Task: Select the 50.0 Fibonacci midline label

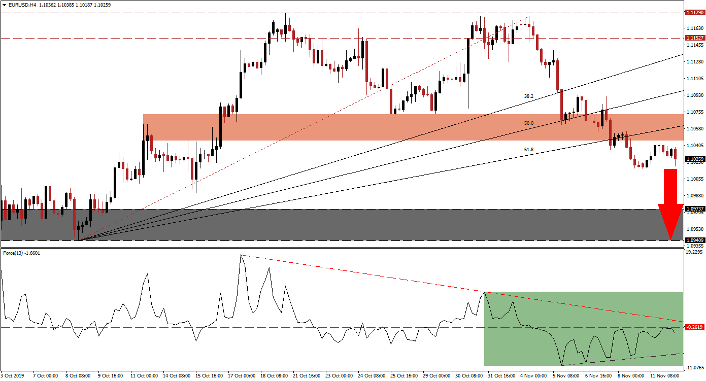Action: point(528,122)
